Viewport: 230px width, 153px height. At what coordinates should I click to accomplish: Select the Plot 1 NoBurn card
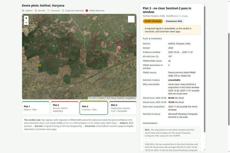[36, 108]
